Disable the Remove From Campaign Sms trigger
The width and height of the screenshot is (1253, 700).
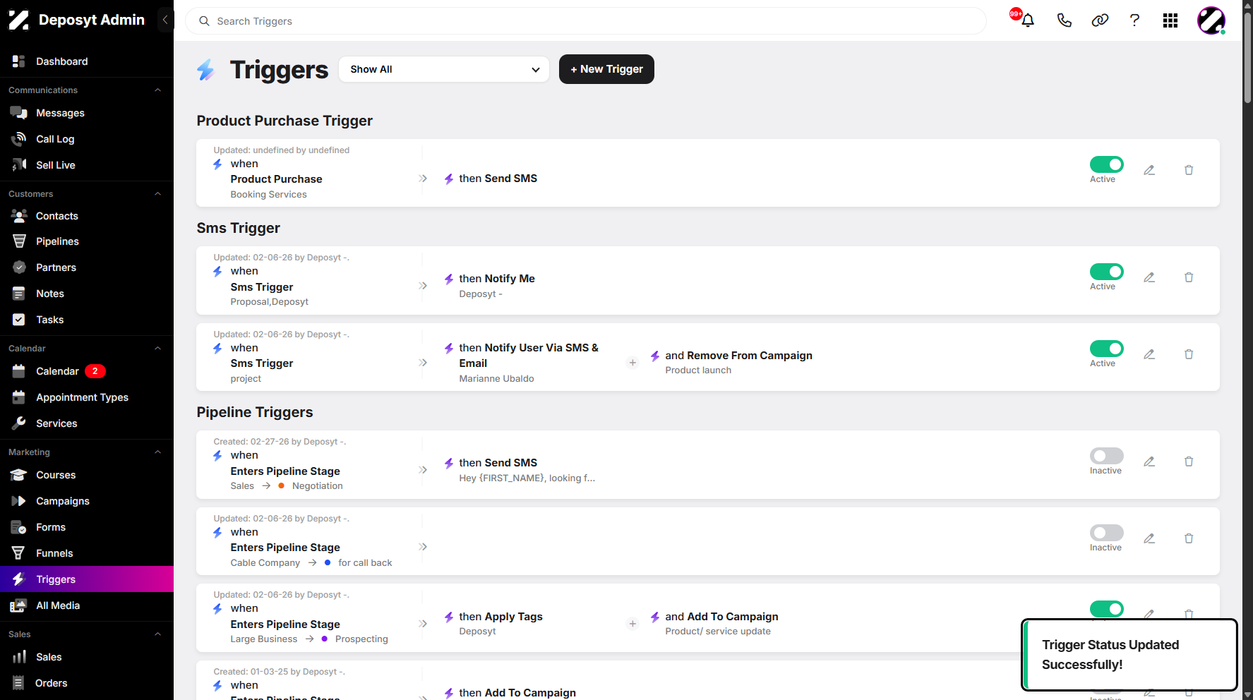[x=1106, y=349]
